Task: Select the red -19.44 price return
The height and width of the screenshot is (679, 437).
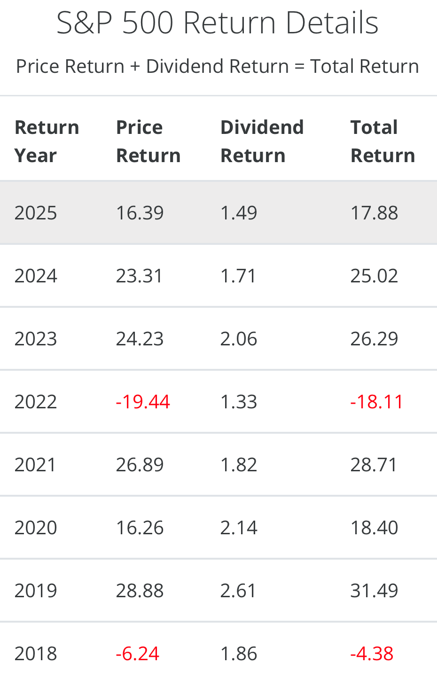Action: tap(143, 402)
